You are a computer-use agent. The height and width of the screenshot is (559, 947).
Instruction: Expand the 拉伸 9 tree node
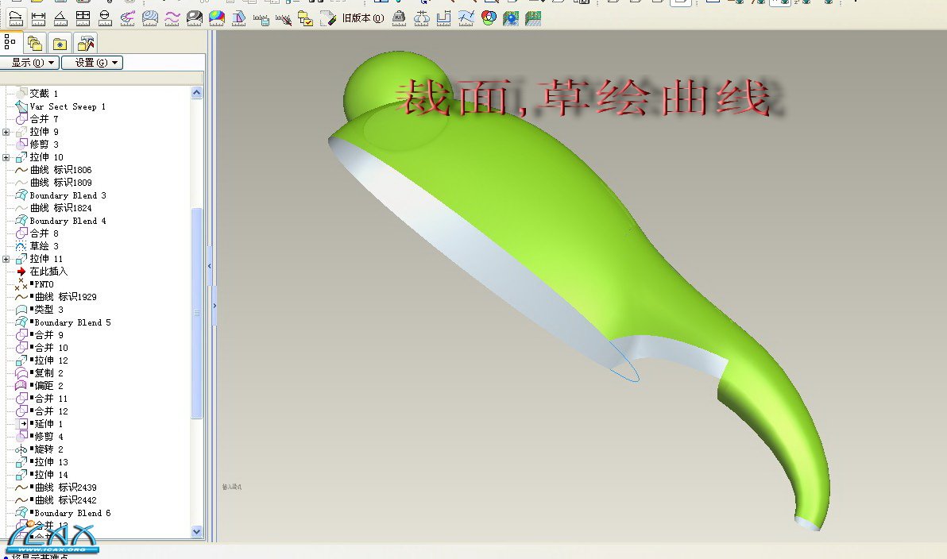[x=6, y=132]
